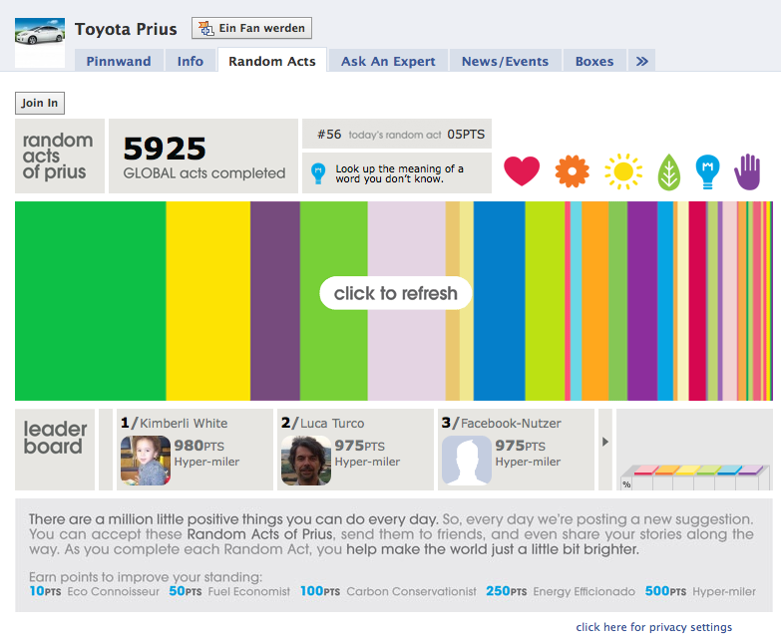Screen dimensions: 781x635
Task: Click the Ein Fan werden button
Action: [x=252, y=28]
